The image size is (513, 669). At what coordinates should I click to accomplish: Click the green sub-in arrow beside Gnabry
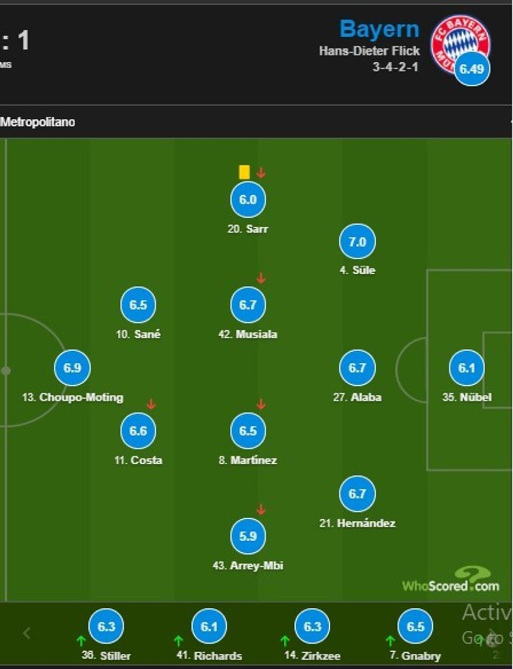pos(390,640)
